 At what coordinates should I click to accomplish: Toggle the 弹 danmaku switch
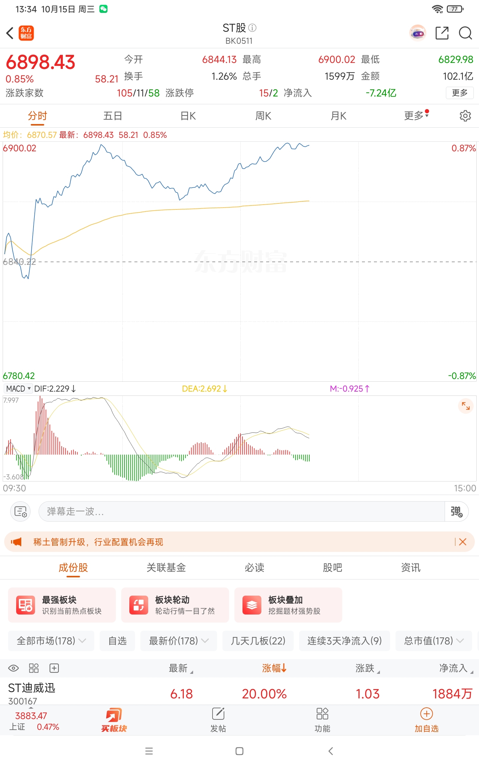pos(457,511)
